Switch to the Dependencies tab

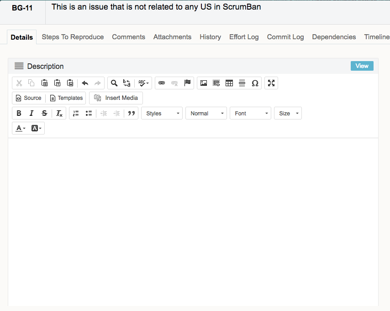(334, 37)
